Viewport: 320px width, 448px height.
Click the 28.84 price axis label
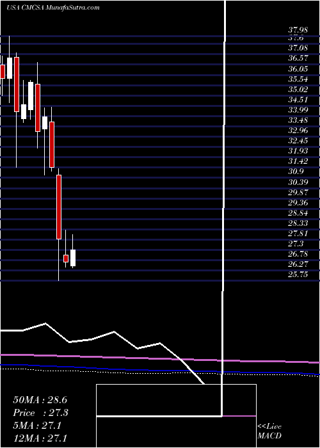point(298,213)
